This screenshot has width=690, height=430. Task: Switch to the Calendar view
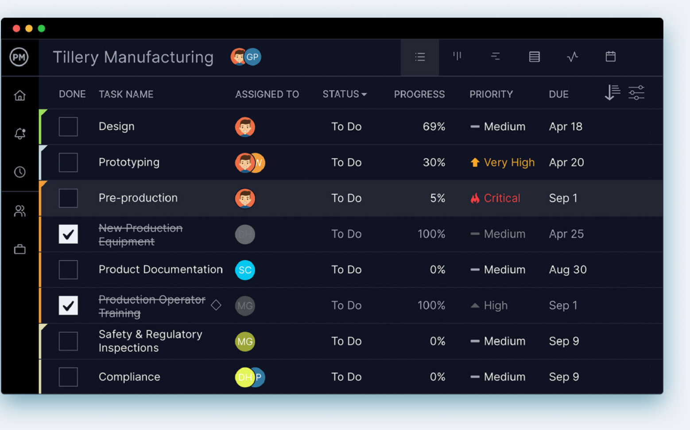point(610,57)
